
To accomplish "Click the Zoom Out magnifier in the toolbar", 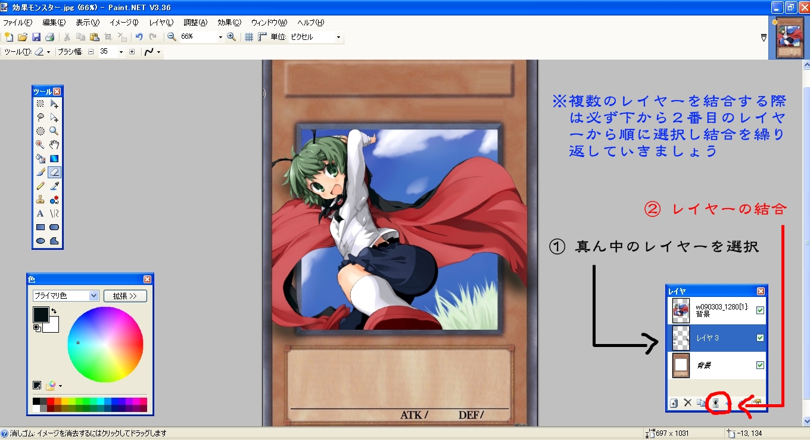I will point(172,37).
